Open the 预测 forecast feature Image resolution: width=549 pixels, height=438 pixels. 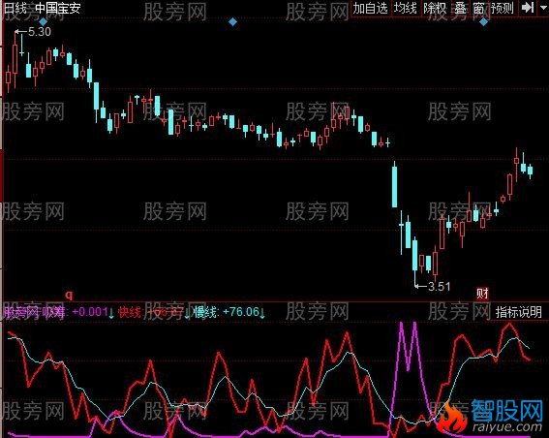(502, 8)
